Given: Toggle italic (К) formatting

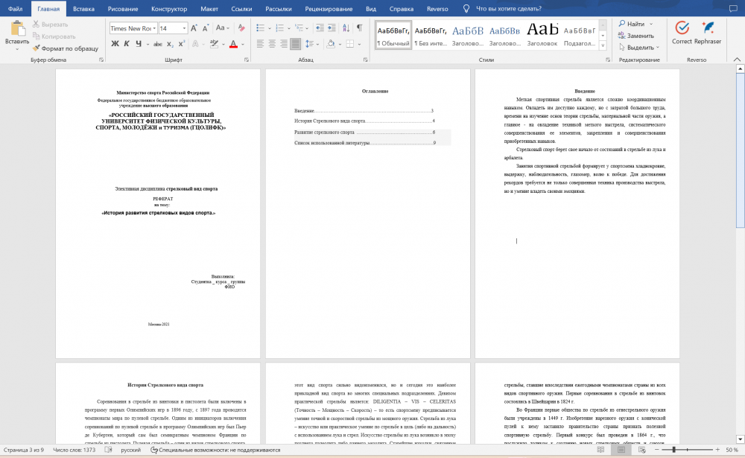Looking at the screenshot, I should tap(127, 44).
